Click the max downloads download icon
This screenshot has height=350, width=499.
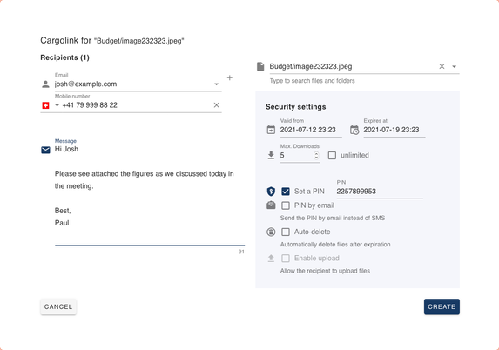[271, 155]
